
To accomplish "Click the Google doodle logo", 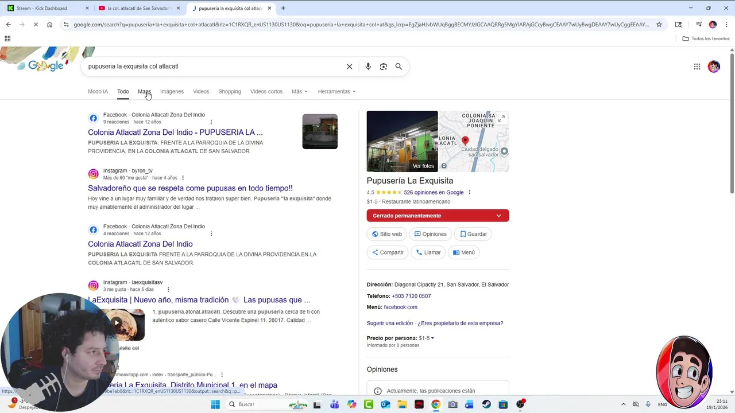I will point(46,66).
